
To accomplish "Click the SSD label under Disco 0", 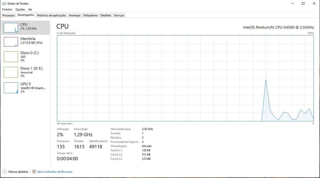I will point(23,57).
